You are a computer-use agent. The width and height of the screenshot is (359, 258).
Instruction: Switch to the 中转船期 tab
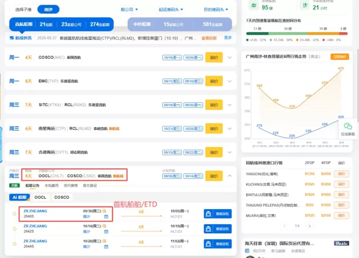[x=180, y=24]
